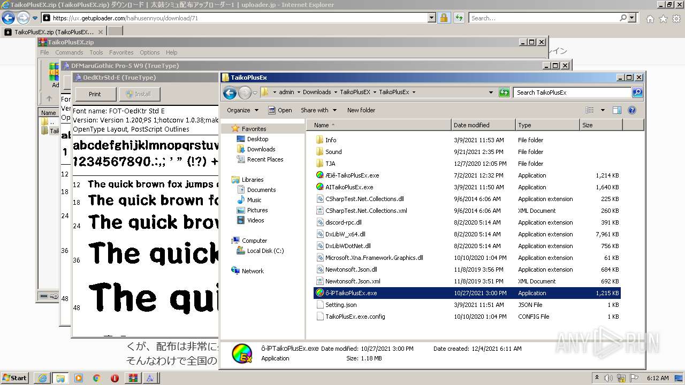Viewport: 685px width, 385px height.
Task: Select AITaikoPlusEx.exe application icon
Action: (320, 187)
